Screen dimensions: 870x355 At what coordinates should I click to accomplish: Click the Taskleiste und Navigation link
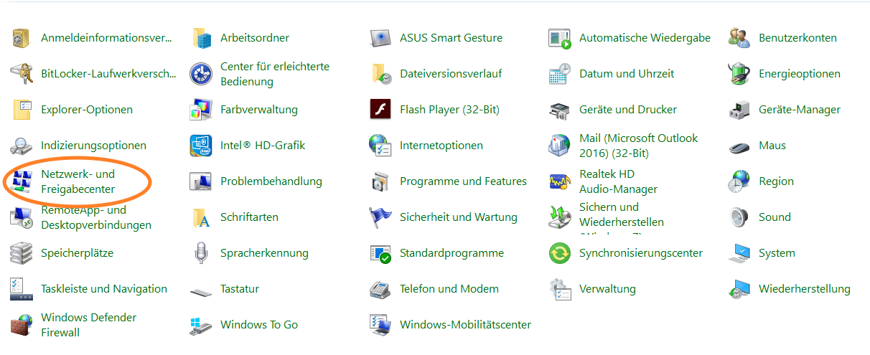[x=104, y=289]
